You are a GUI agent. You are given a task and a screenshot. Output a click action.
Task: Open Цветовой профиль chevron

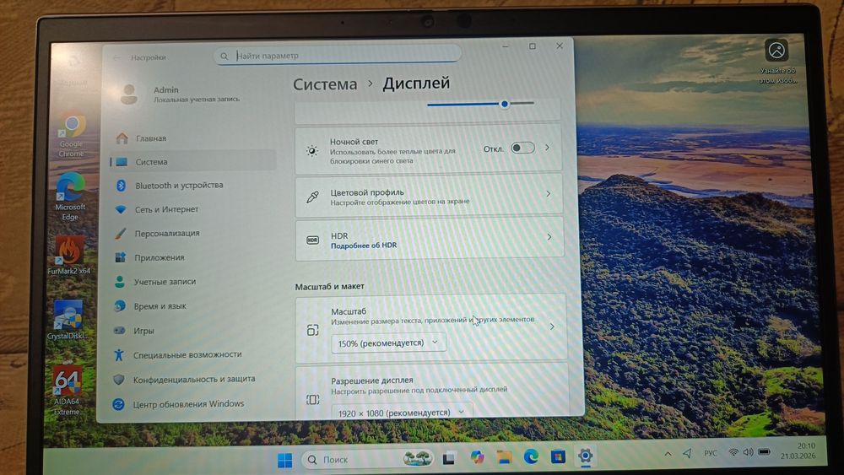[549, 194]
